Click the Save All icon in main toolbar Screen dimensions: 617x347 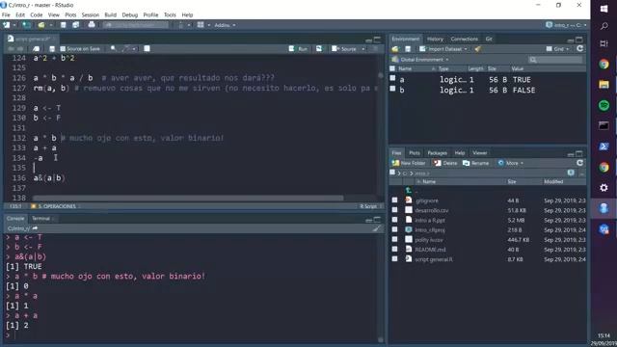coord(75,25)
